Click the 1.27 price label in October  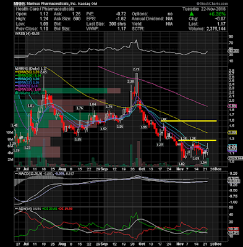(x=160, y=145)
